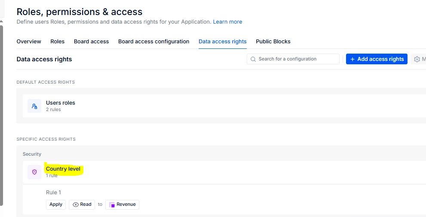This screenshot has height=217, width=426.
Task: Click the Apply button in Rule 1
Action: (x=56, y=205)
